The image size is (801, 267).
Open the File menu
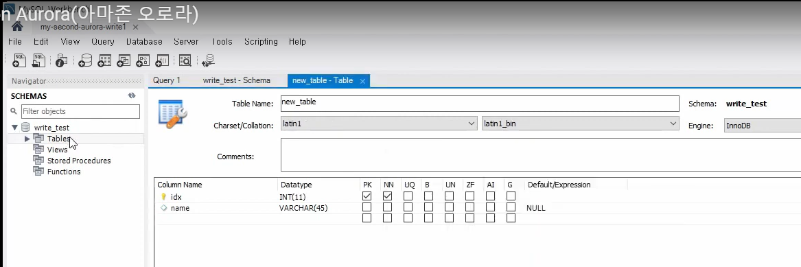coord(15,42)
